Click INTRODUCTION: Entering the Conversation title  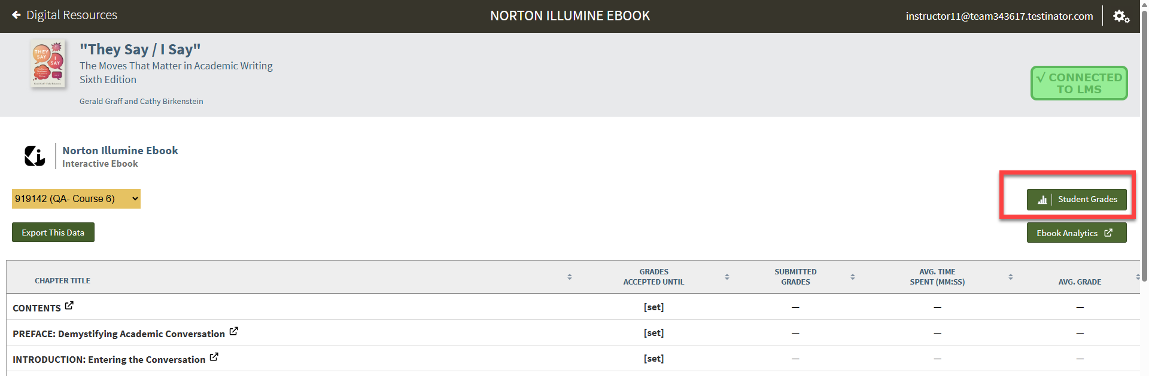[x=109, y=359]
